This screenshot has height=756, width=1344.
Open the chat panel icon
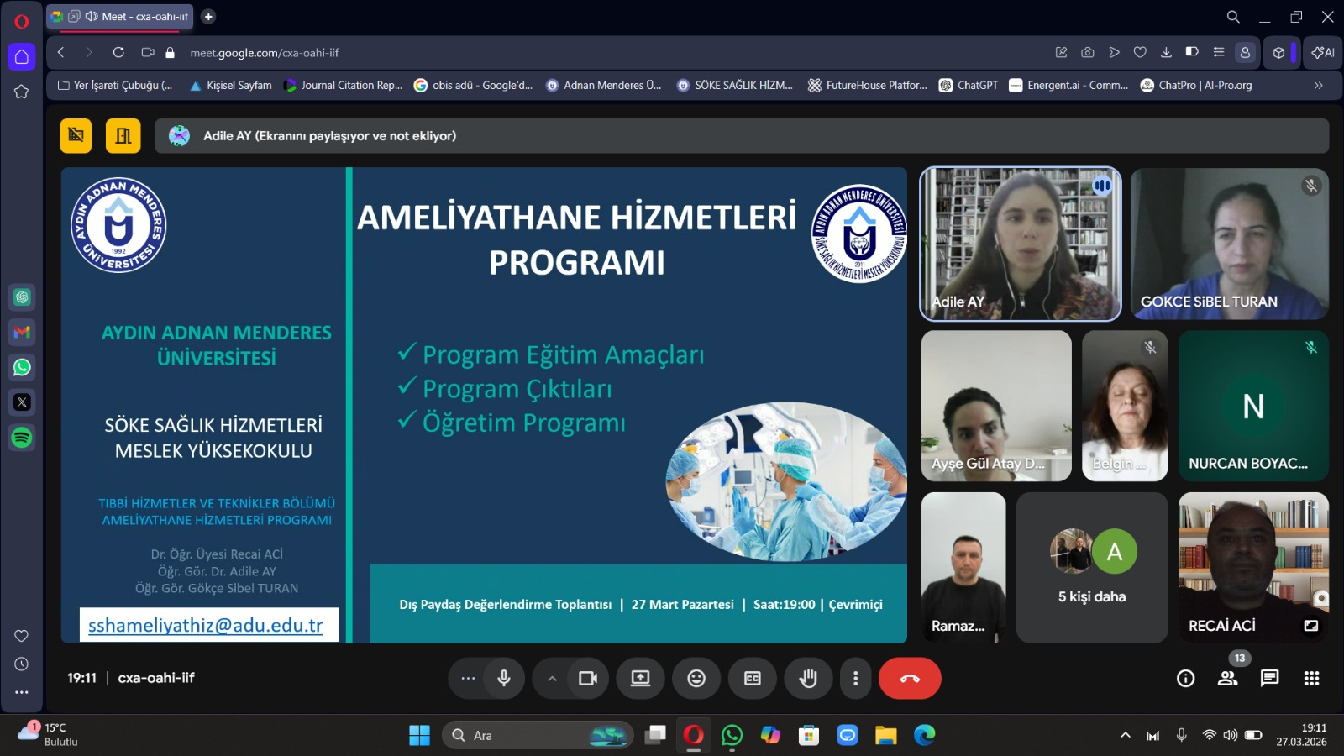(x=1269, y=678)
